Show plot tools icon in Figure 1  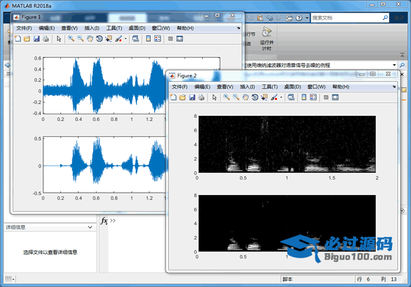tap(179, 38)
